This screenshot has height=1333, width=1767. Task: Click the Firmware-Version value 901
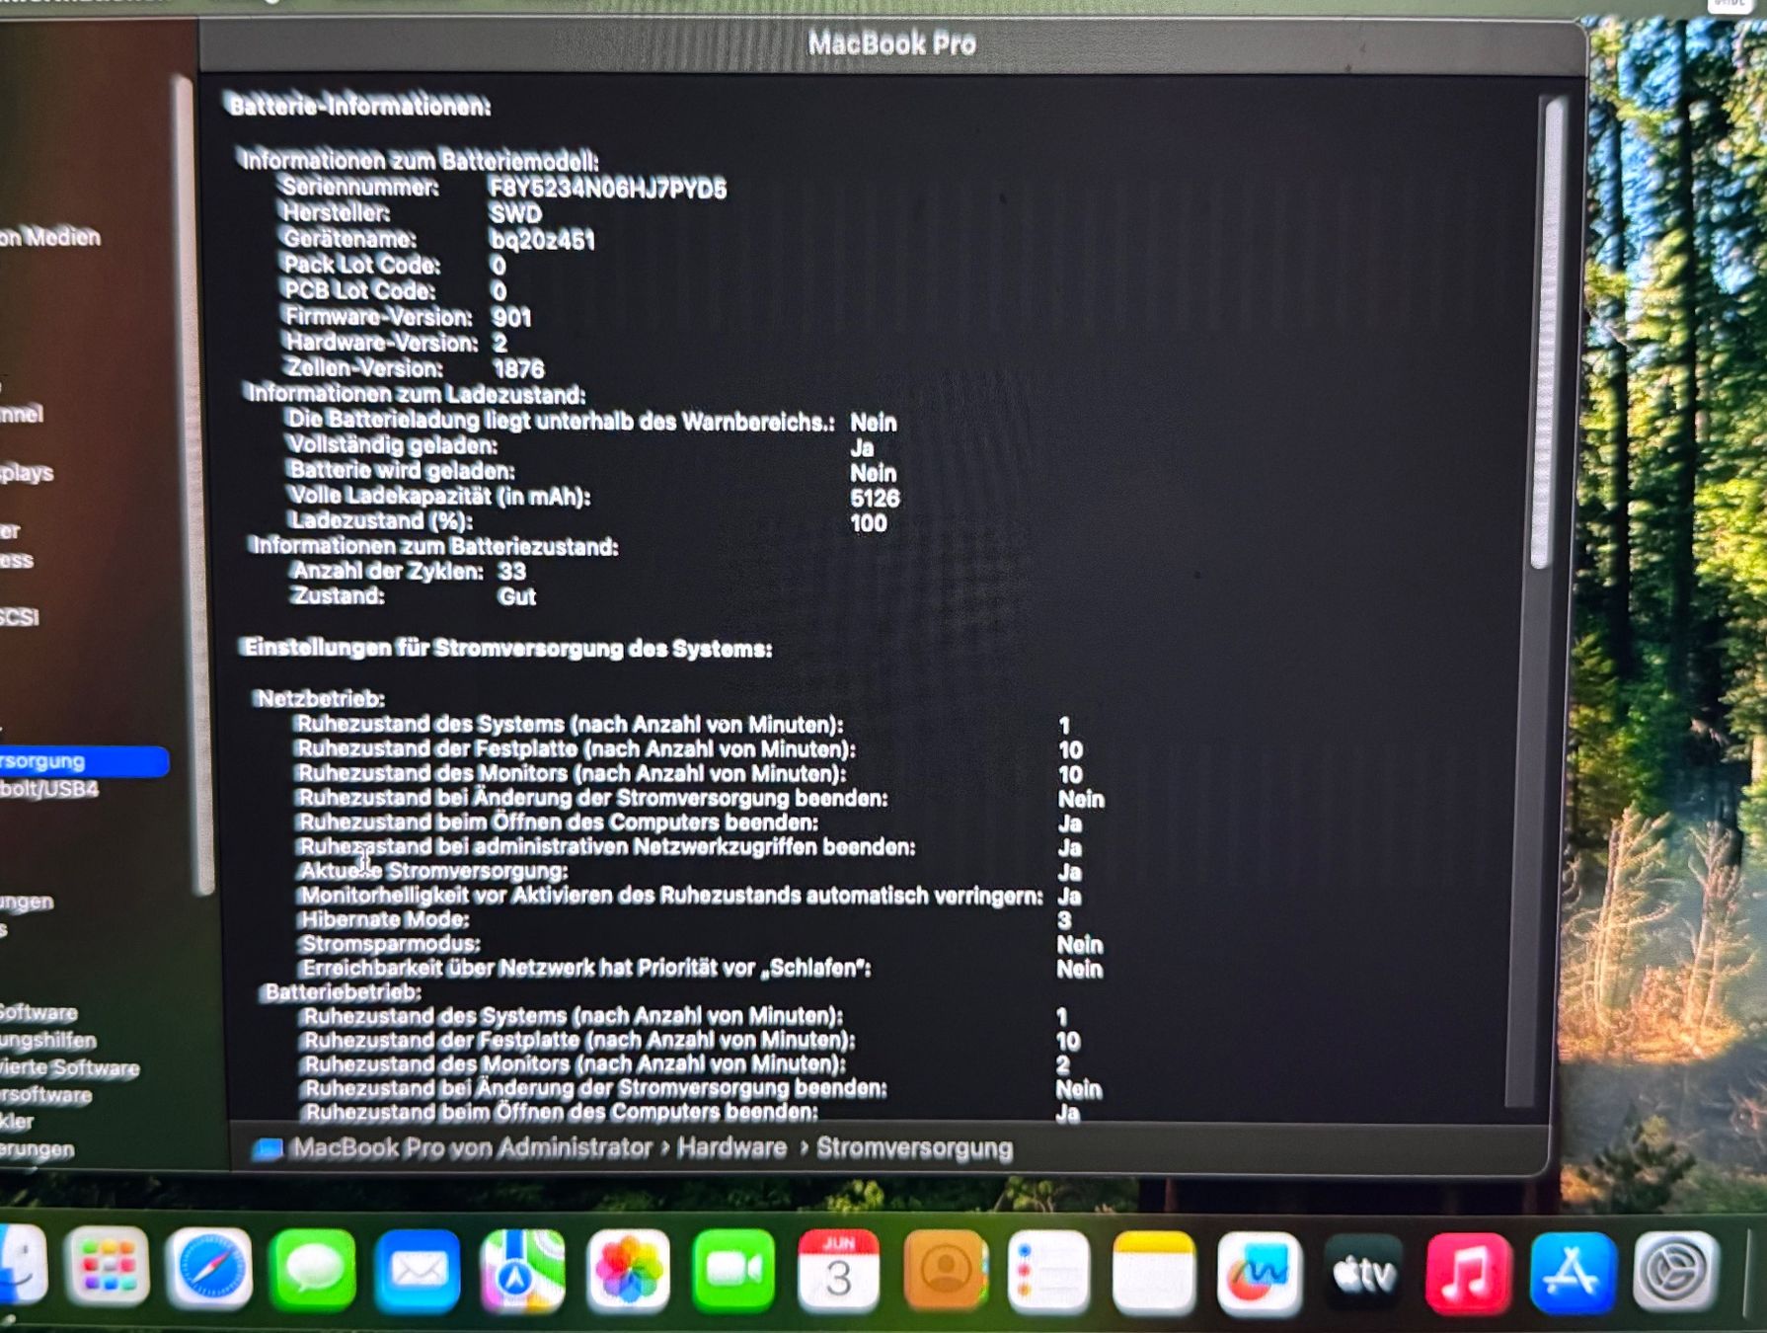tap(511, 317)
